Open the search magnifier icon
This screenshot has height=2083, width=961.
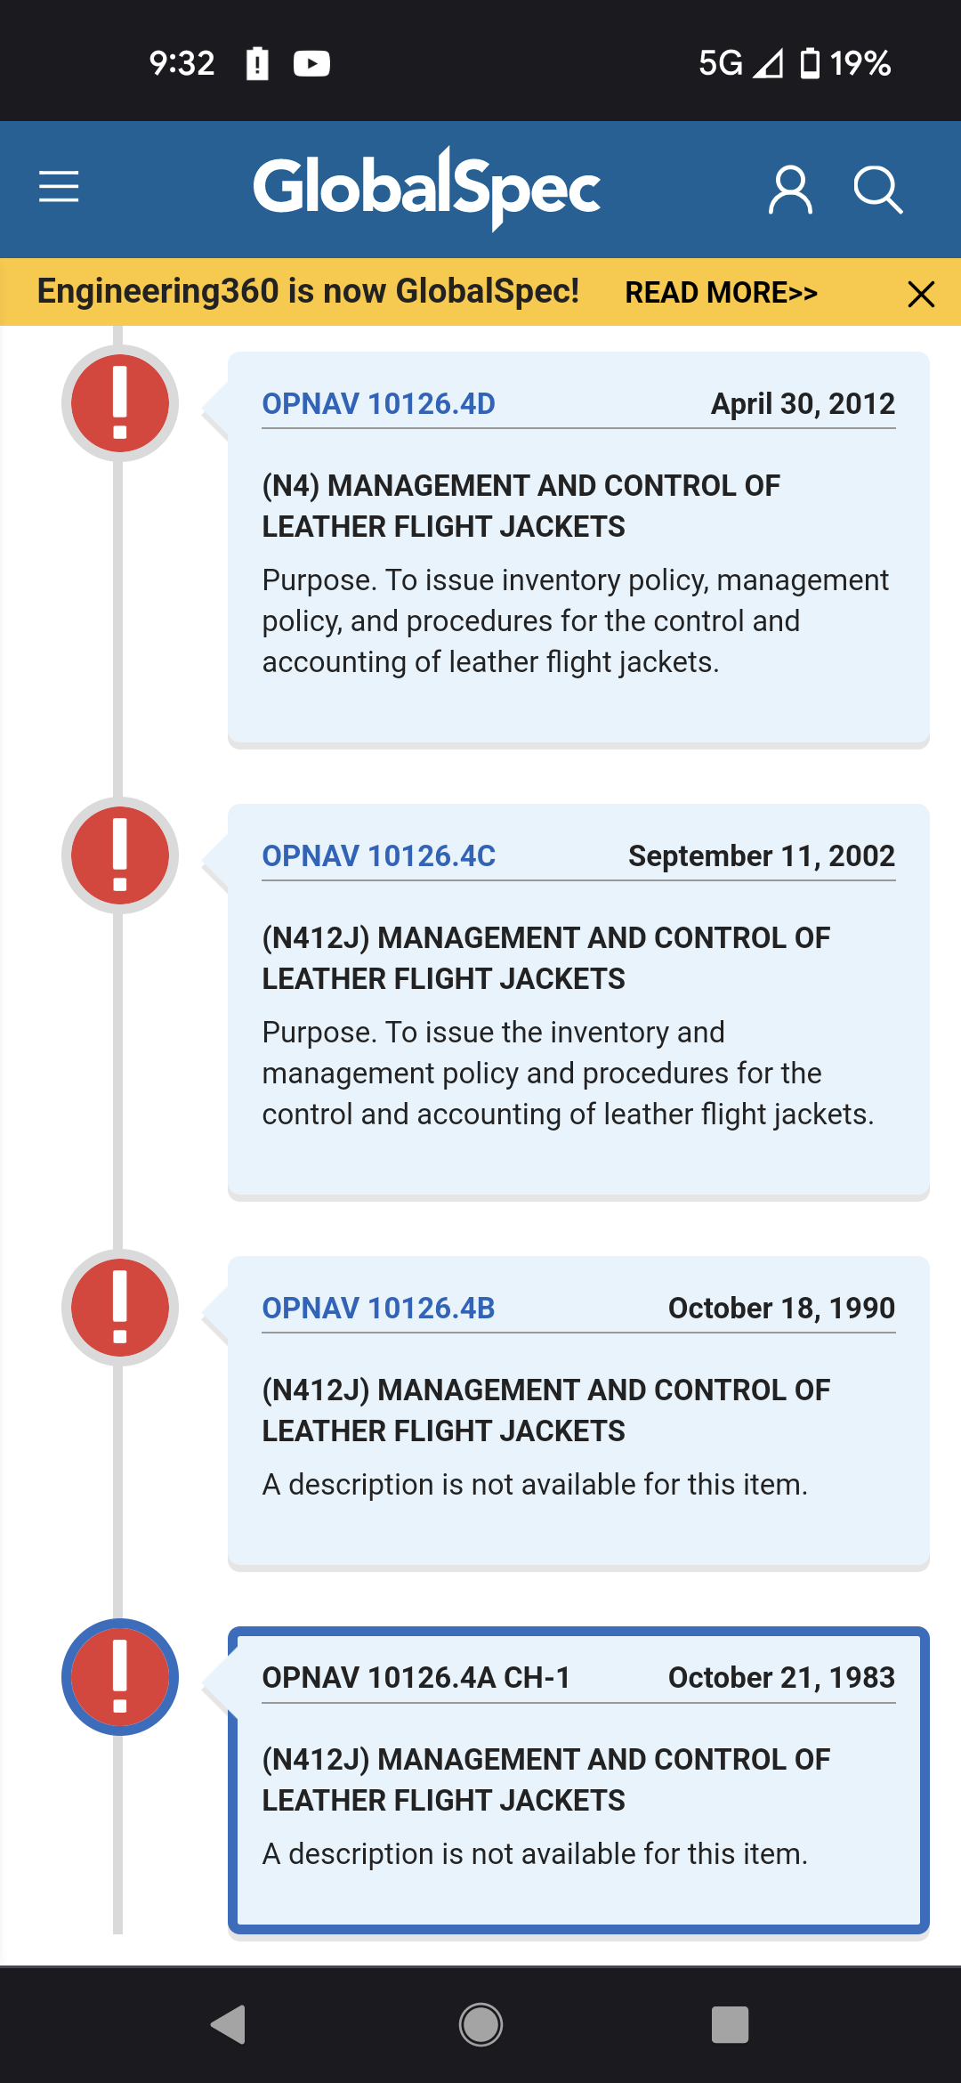(877, 189)
